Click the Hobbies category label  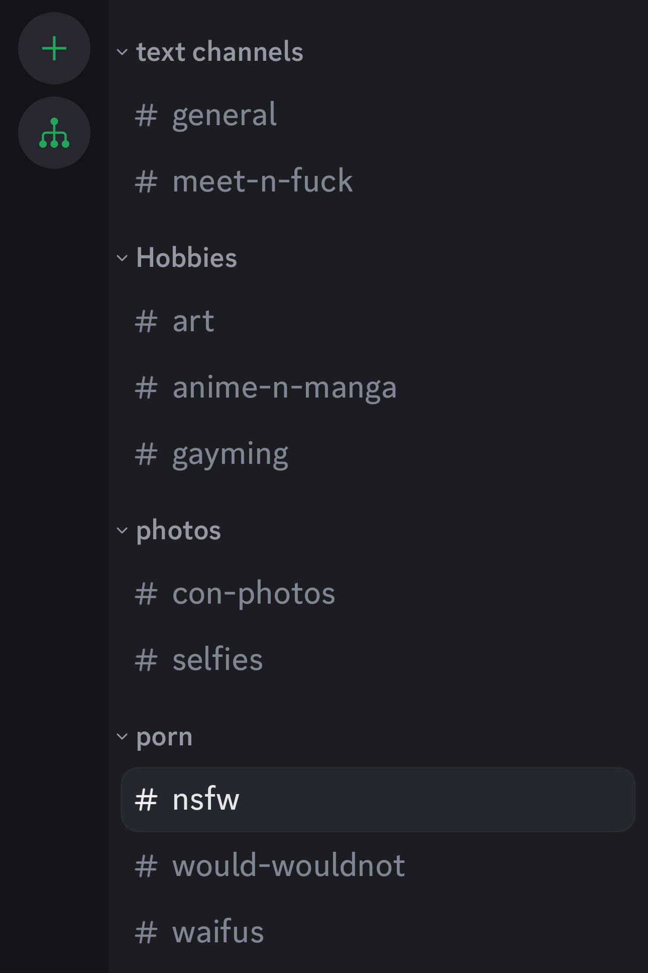click(186, 258)
